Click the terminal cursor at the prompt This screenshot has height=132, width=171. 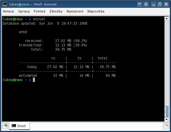tap(34, 80)
